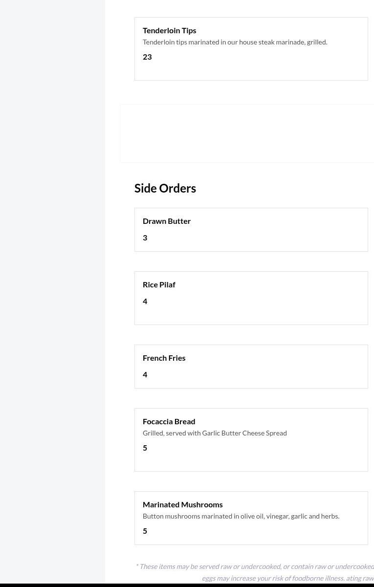Click the raw or undercooked disclaimer text

click(x=254, y=566)
